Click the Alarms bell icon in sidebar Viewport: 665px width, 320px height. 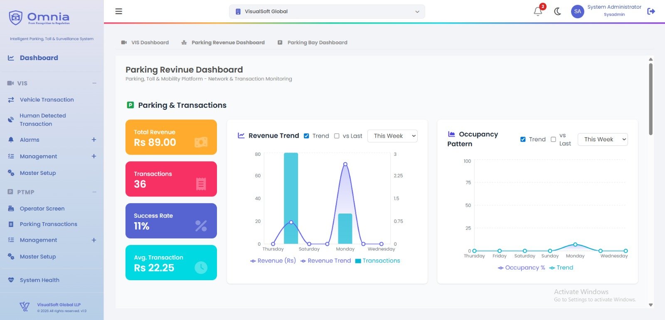11,140
